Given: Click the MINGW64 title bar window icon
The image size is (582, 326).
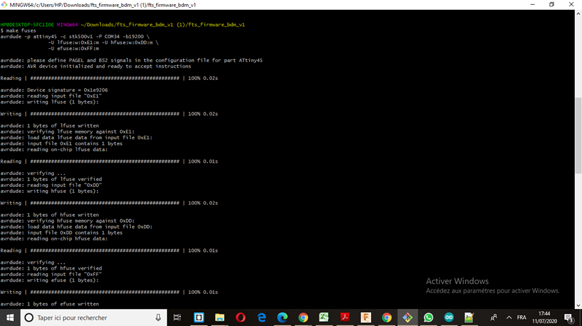Looking at the screenshot, I should click(4, 4).
